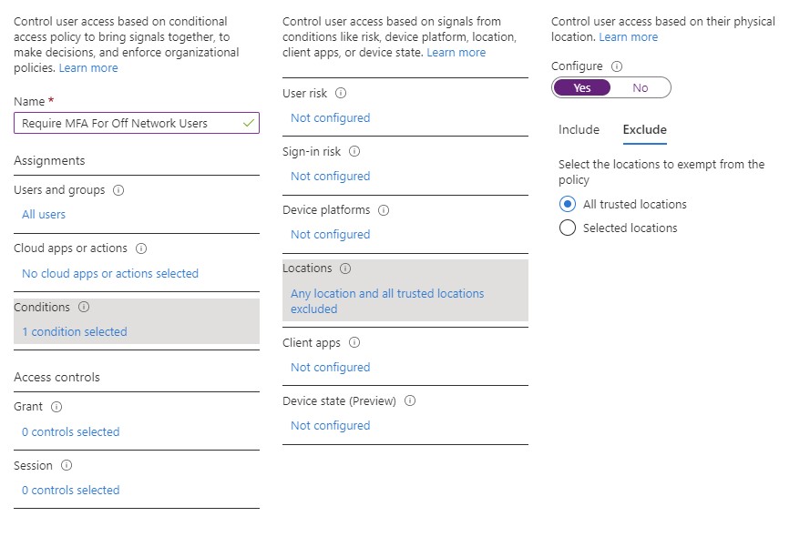
Task: Open info icon beside Device state (Preview)
Action: point(410,400)
